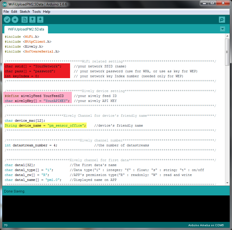Open the File menu
The height and width of the screenshot is (230, 232).
[x=6, y=12]
